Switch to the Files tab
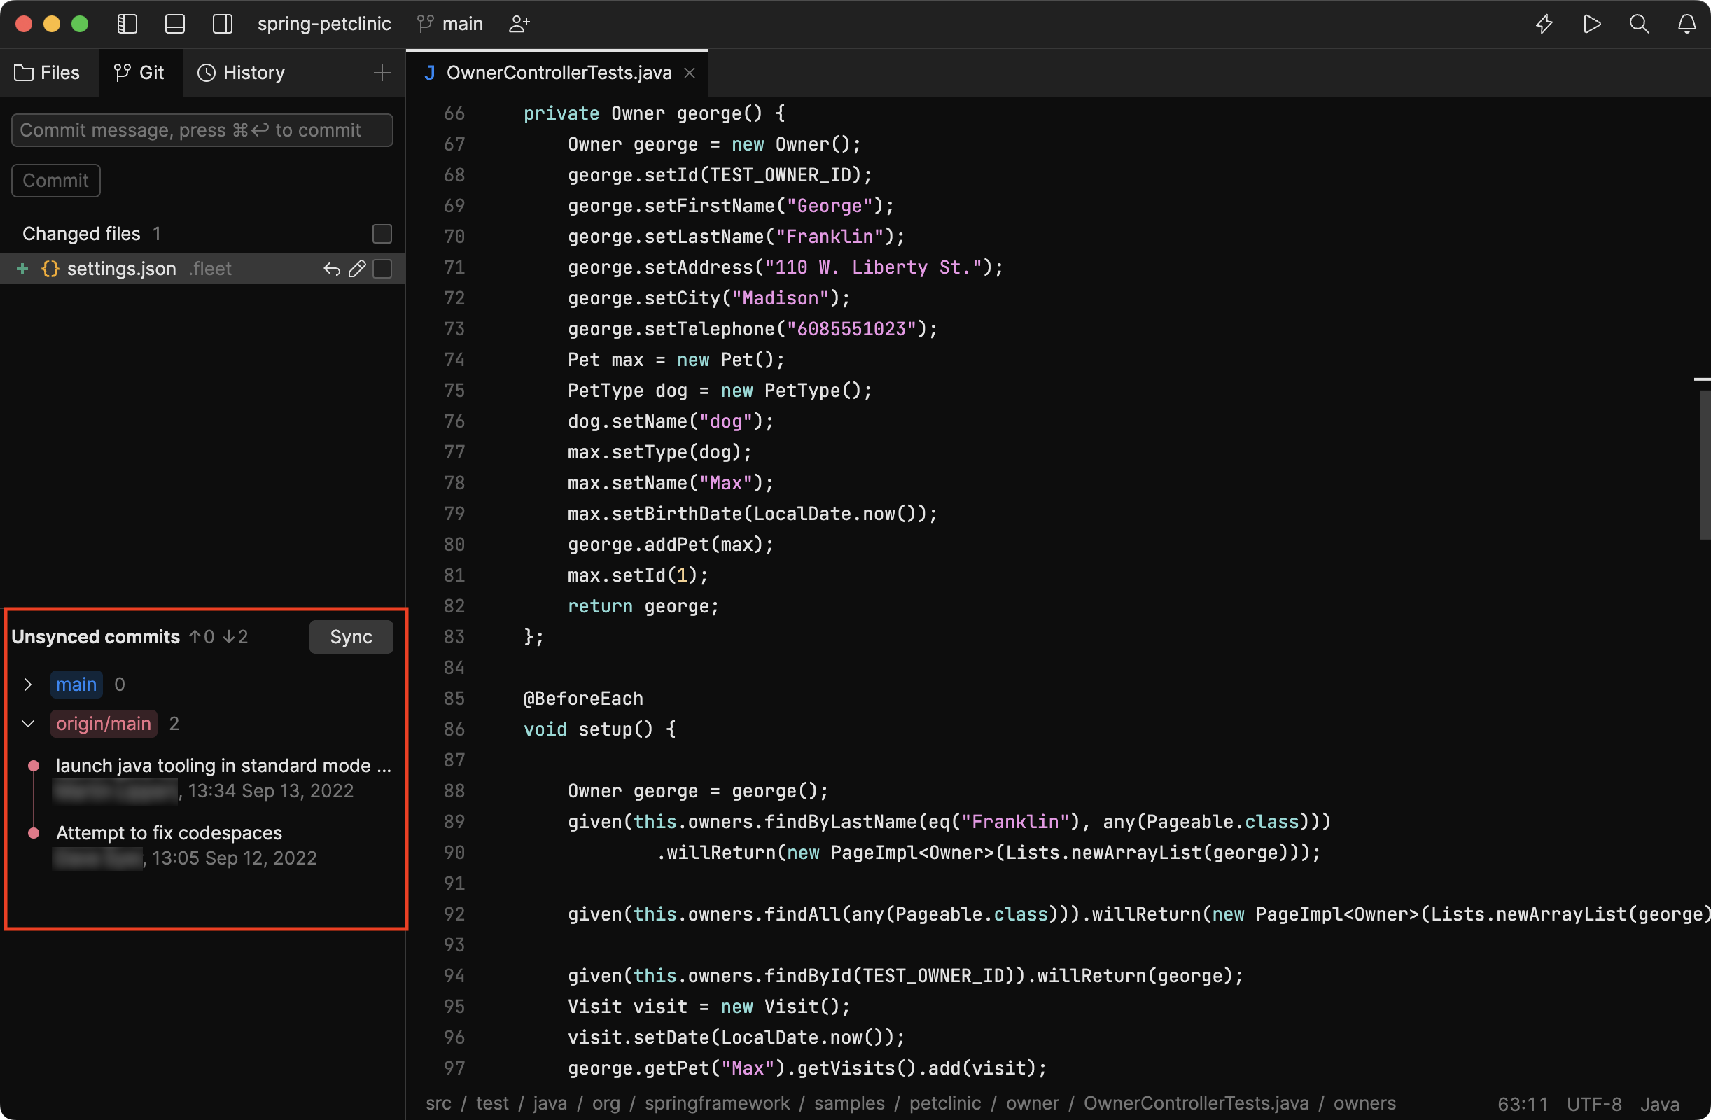Image resolution: width=1711 pixels, height=1120 pixels. pos(48,73)
